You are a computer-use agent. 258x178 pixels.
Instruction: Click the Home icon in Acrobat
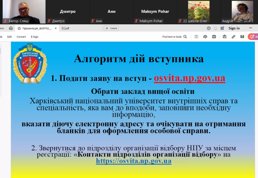point(11,28)
